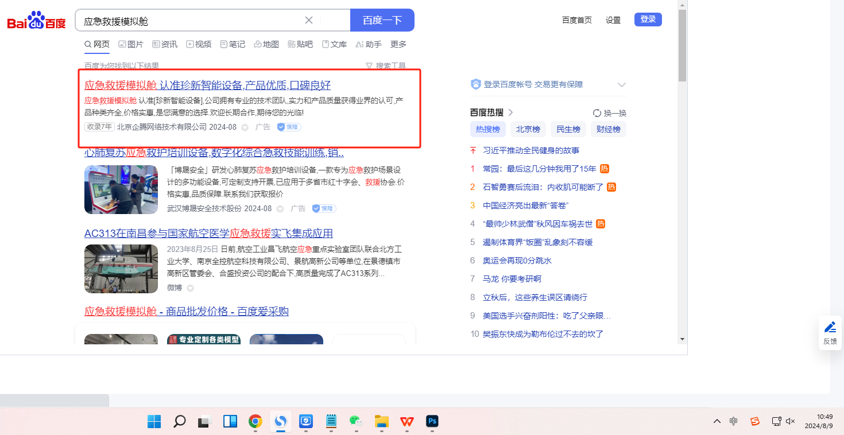The image size is (844, 435).
Task: Expand the 登录百度帐号 交易更有保障 panel
Action: tap(621, 85)
